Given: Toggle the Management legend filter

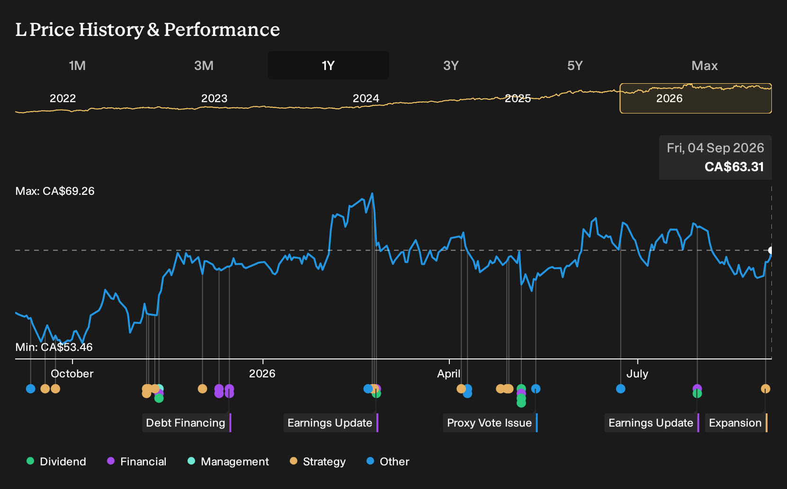Looking at the screenshot, I should point(228,461).
